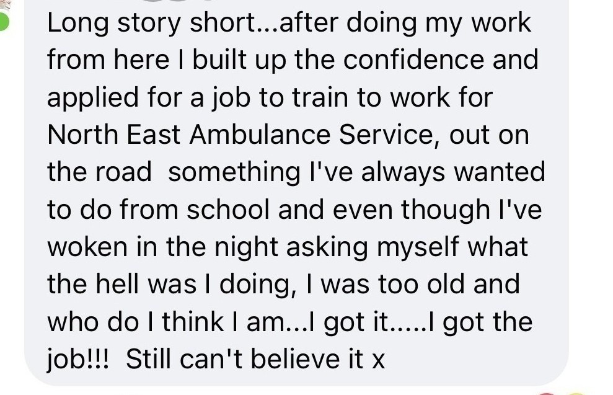Click the word 'job!!!' on the last line

[x=77, y=360]
